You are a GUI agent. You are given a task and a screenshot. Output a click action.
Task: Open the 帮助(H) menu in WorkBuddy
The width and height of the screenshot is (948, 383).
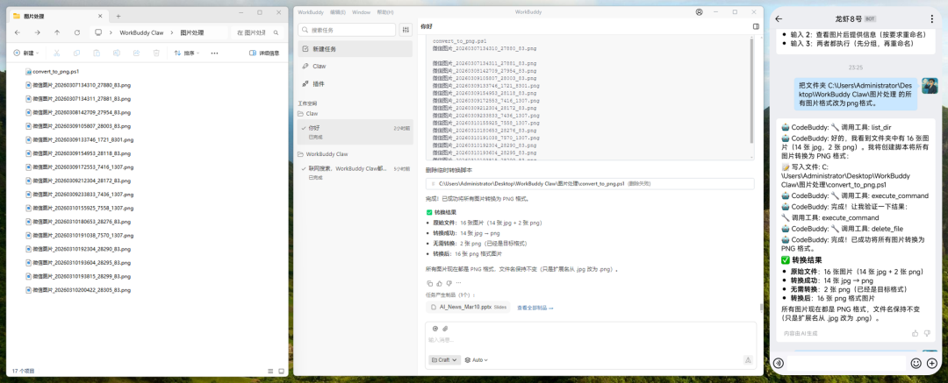pos(384,12)
